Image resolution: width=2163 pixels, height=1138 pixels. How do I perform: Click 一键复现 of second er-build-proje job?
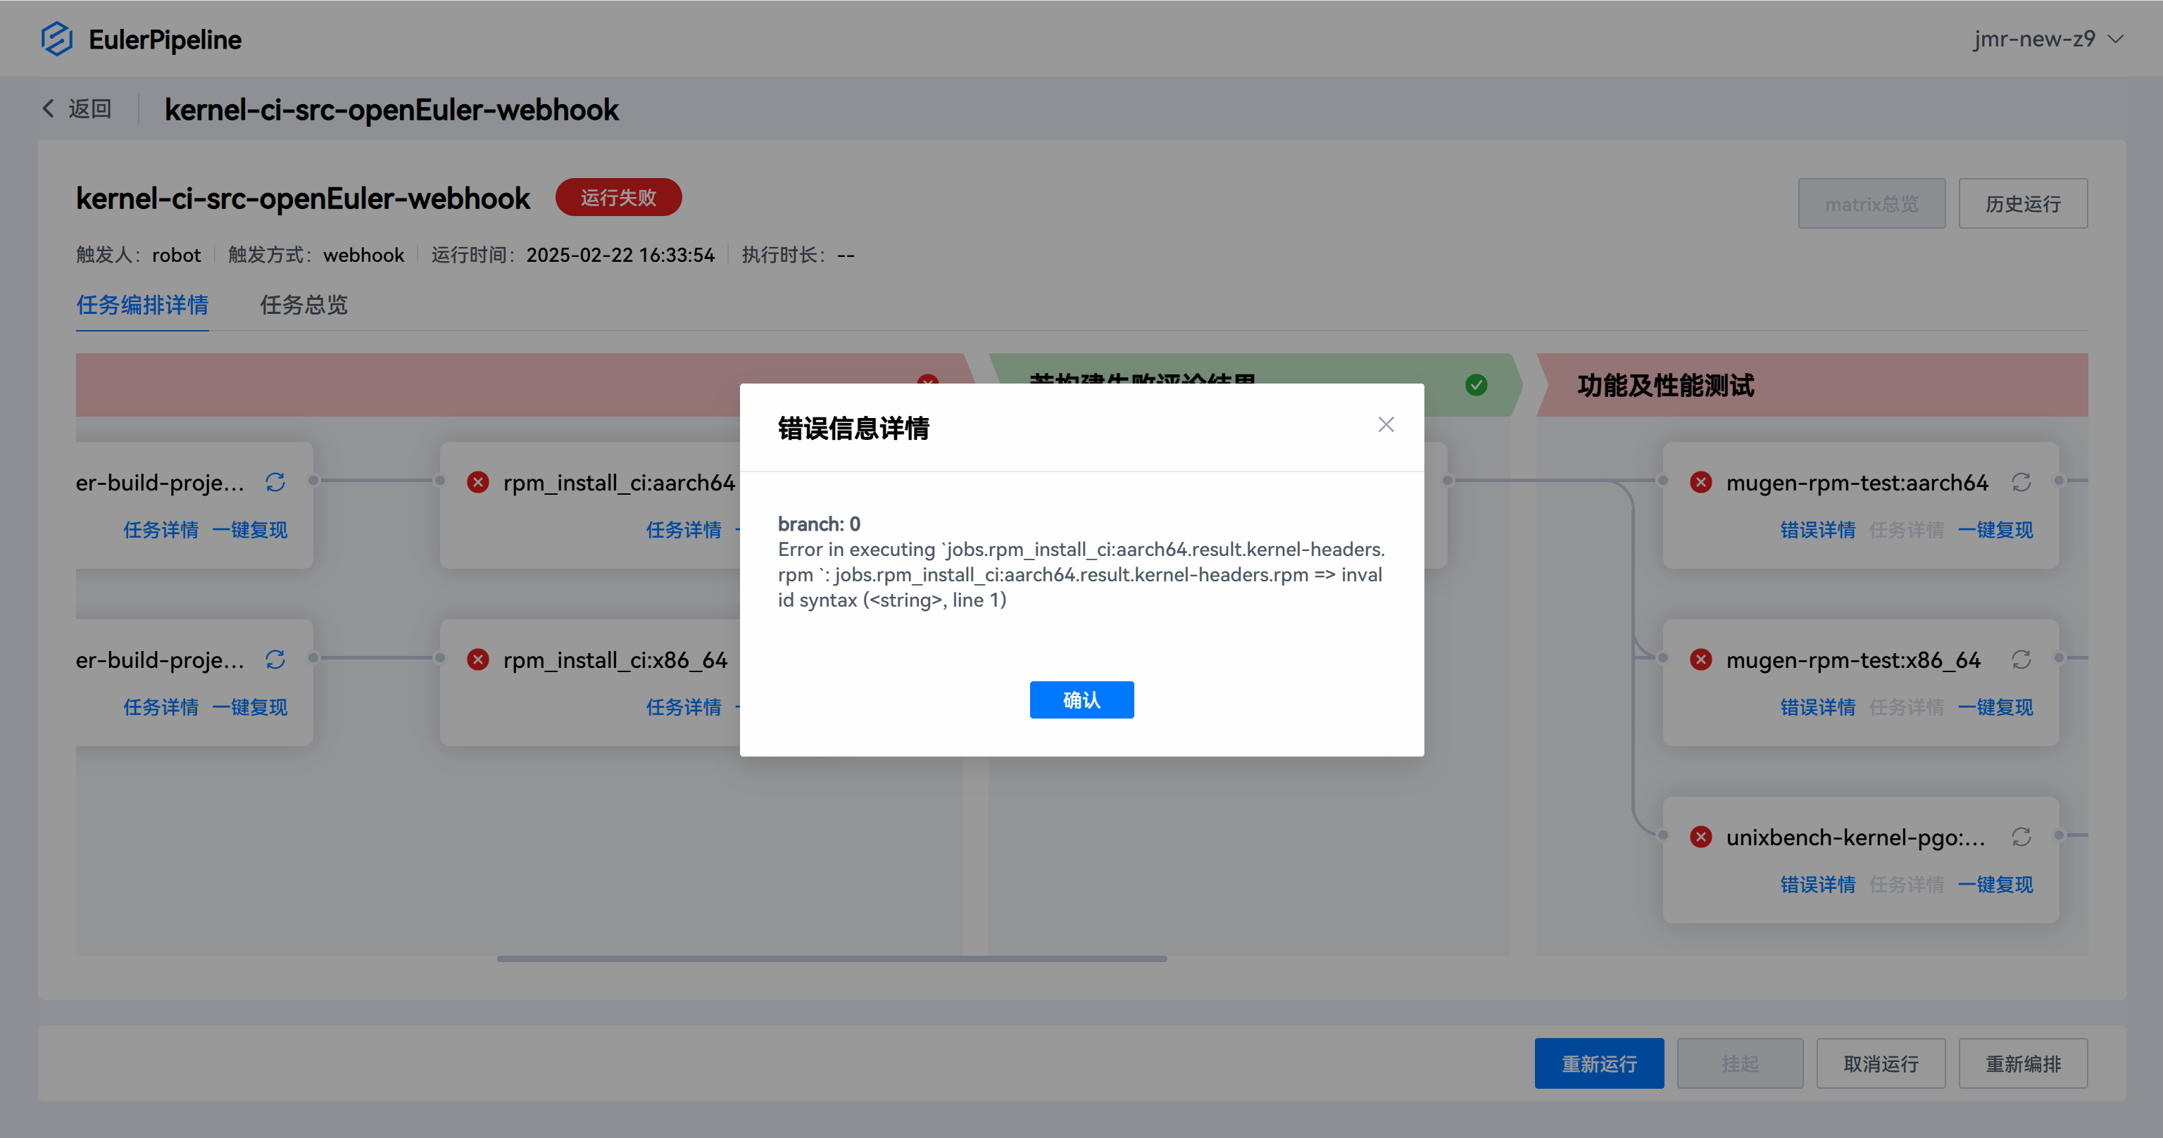(250, 707)
